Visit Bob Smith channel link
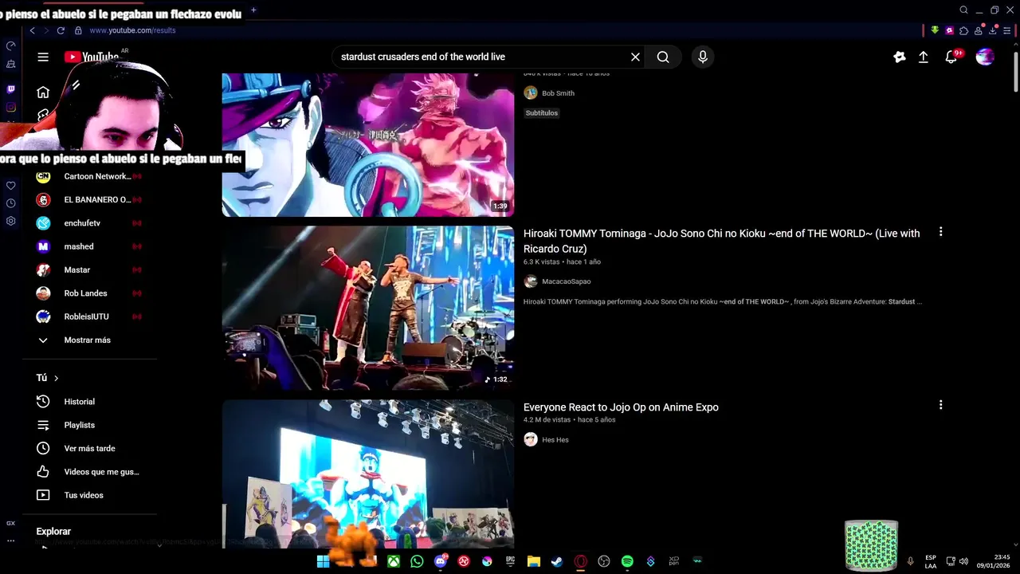The width and height of the screenshot is (1020, 574). pos(558,93)
